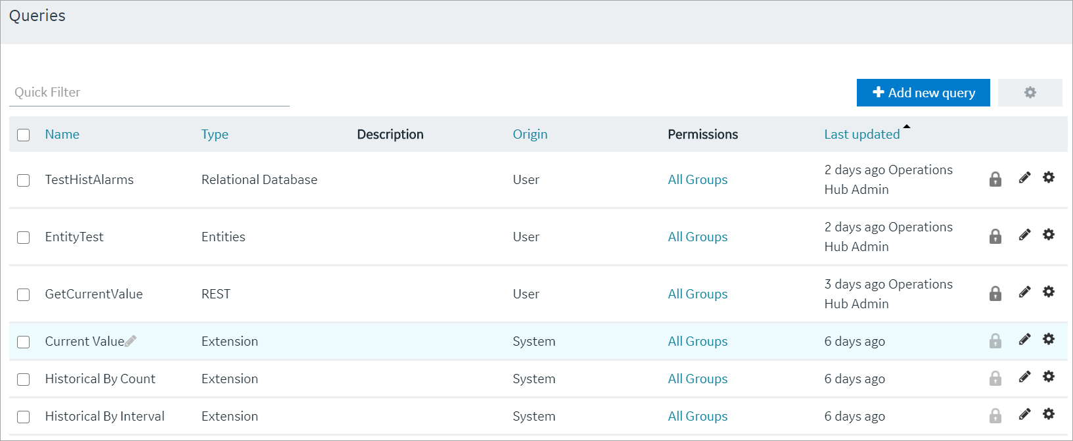
Task: Click rename pencil beside Current Value name
Action: pos(131,340)
